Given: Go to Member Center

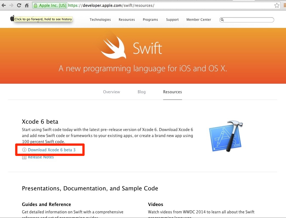Looking at the screenshot, I should (199, 19).
